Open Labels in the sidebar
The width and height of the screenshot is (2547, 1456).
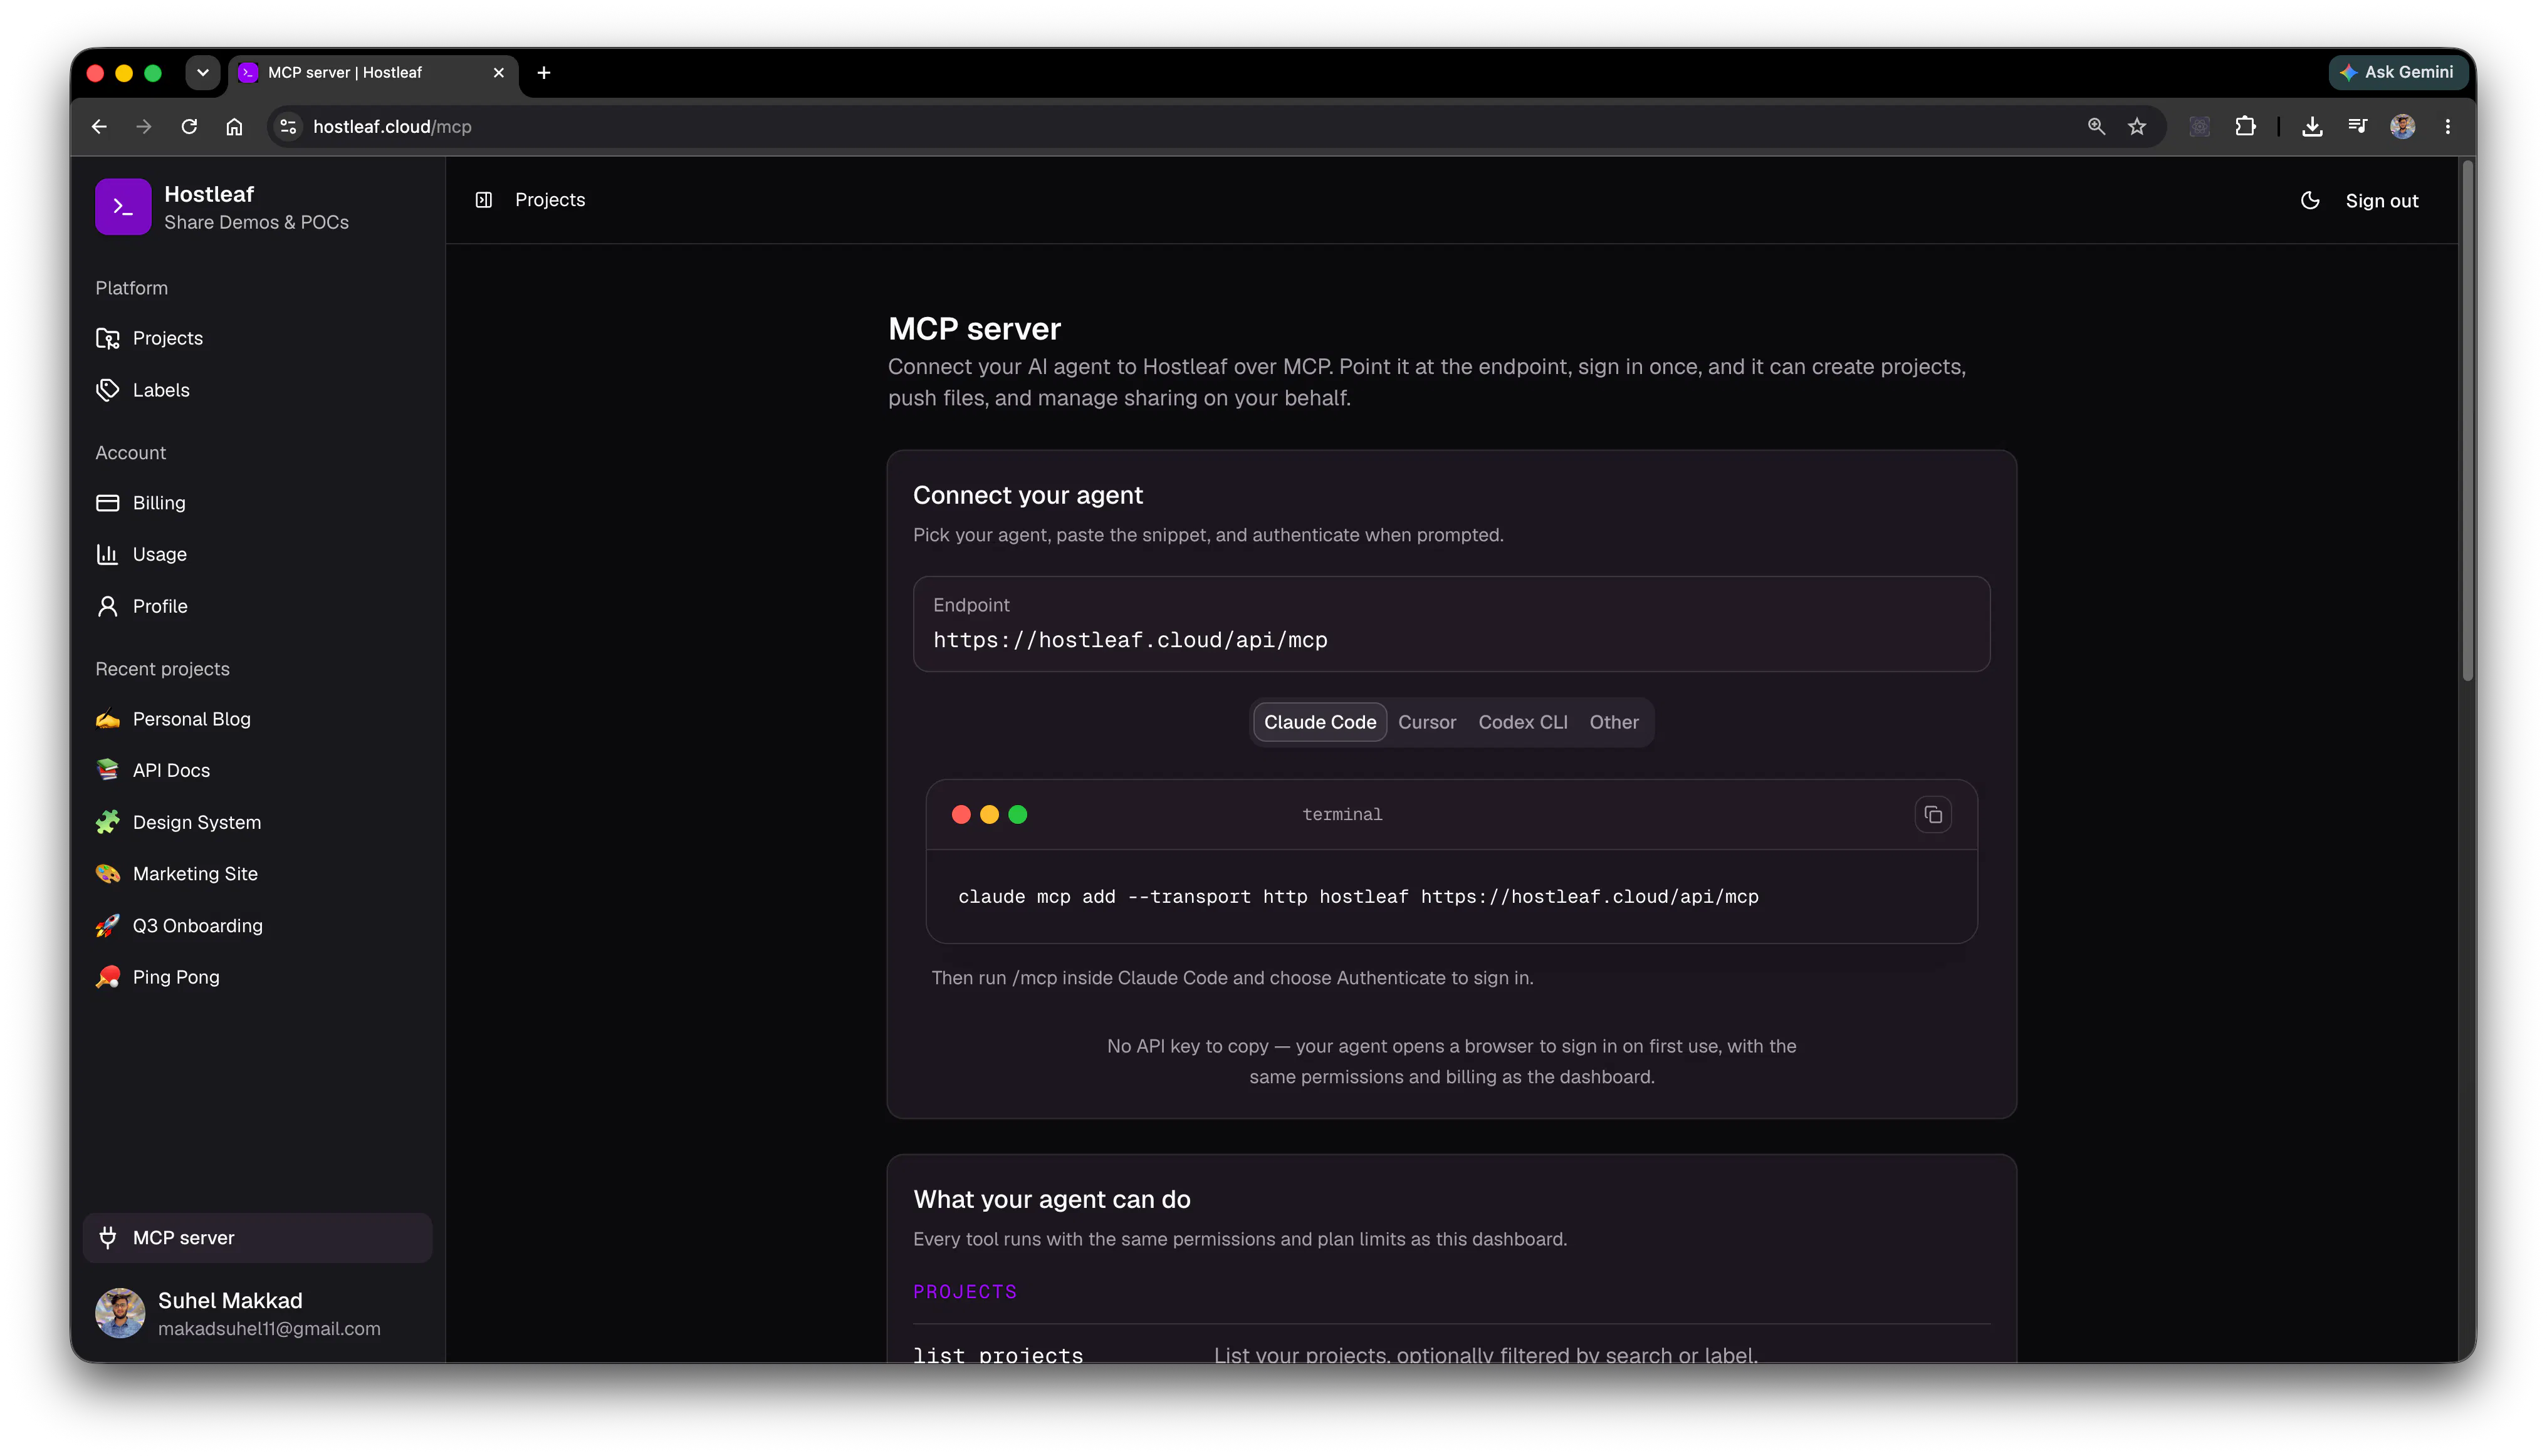(258, 390)
